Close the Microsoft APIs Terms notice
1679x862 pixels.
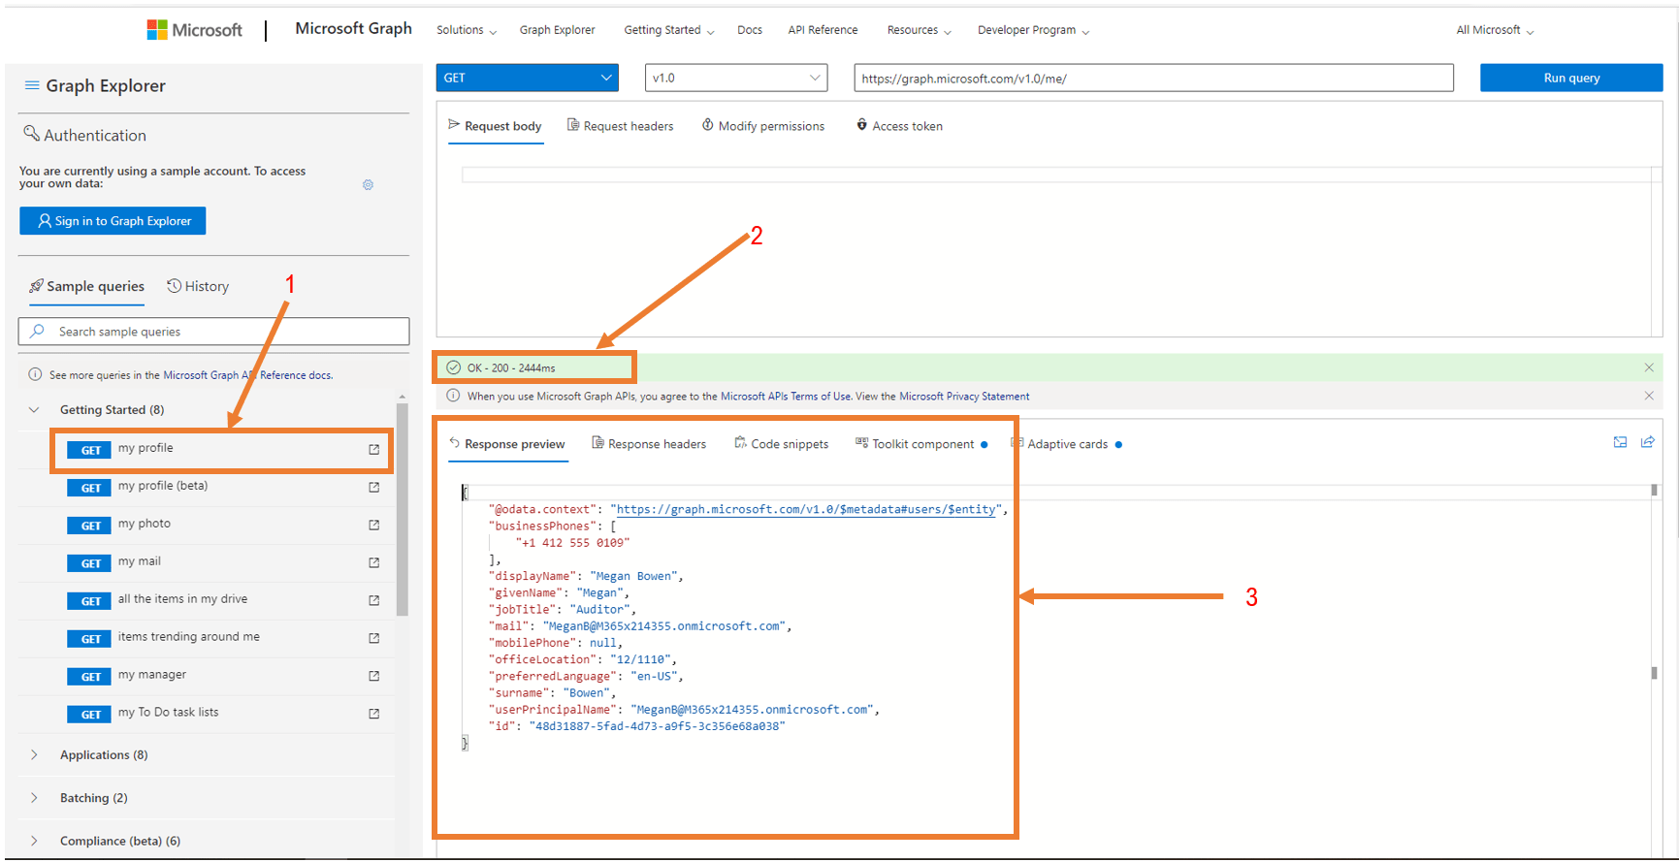[1649, 396]
